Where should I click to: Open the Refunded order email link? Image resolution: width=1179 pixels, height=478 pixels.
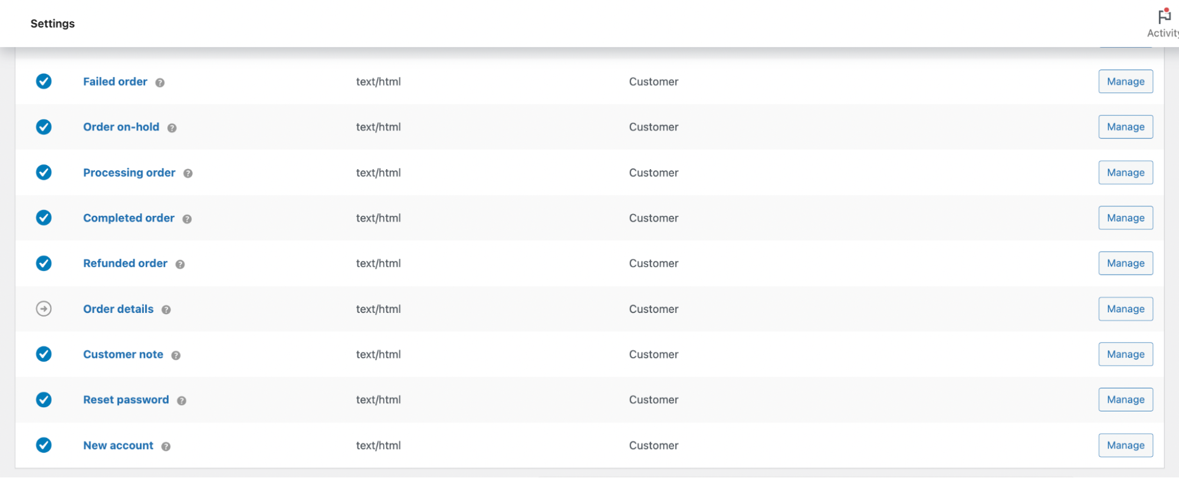pos(125,263)
